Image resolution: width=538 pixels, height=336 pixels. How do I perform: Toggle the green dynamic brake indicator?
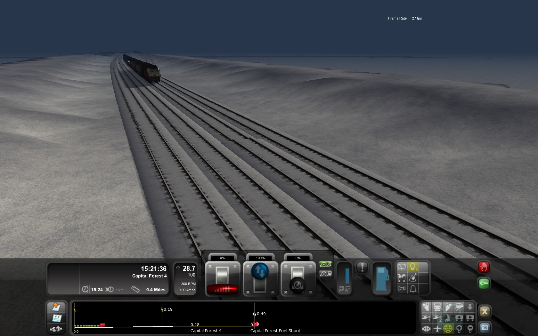[325, 264]
